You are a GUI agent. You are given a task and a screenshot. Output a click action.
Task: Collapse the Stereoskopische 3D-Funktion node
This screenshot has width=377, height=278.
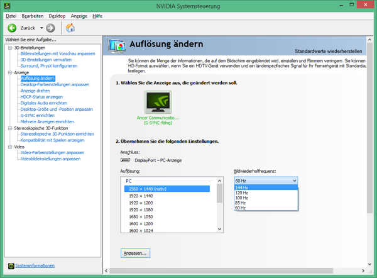pos(10,128)
